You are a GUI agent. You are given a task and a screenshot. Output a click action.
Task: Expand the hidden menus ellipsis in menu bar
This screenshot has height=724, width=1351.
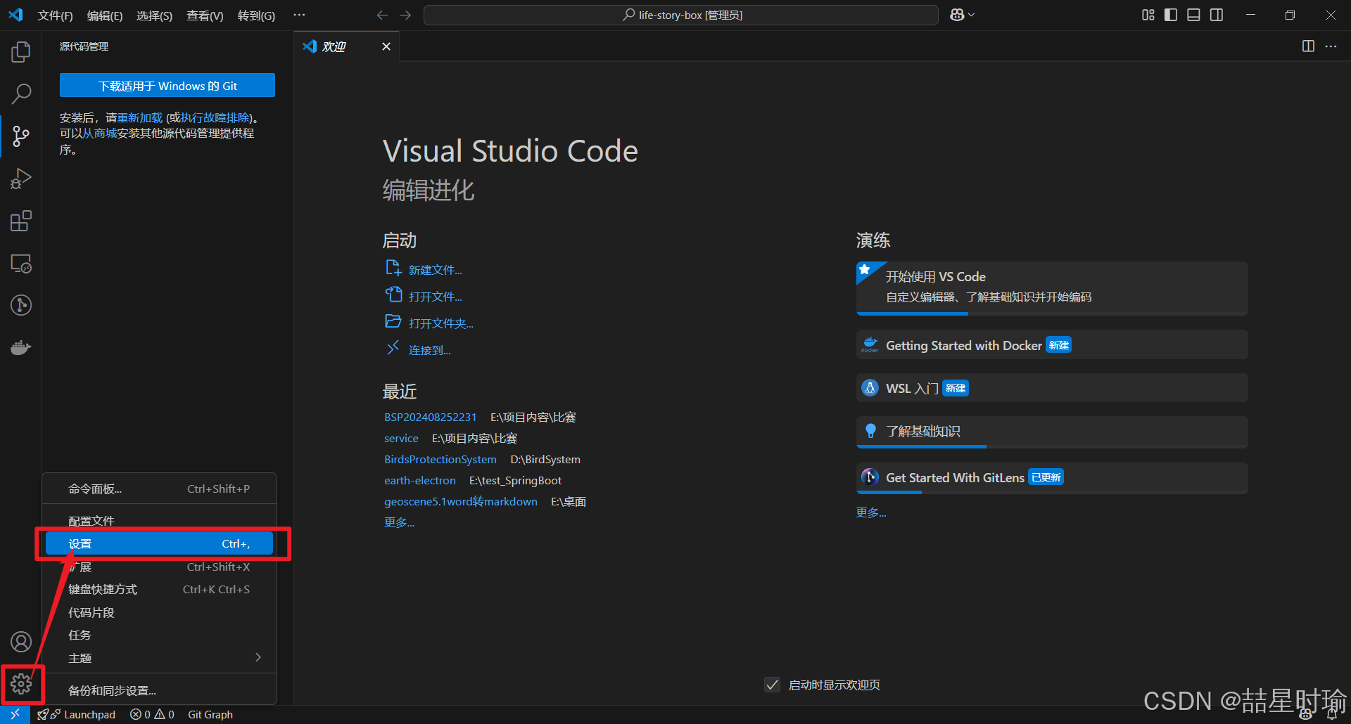[x=299, y=15]
